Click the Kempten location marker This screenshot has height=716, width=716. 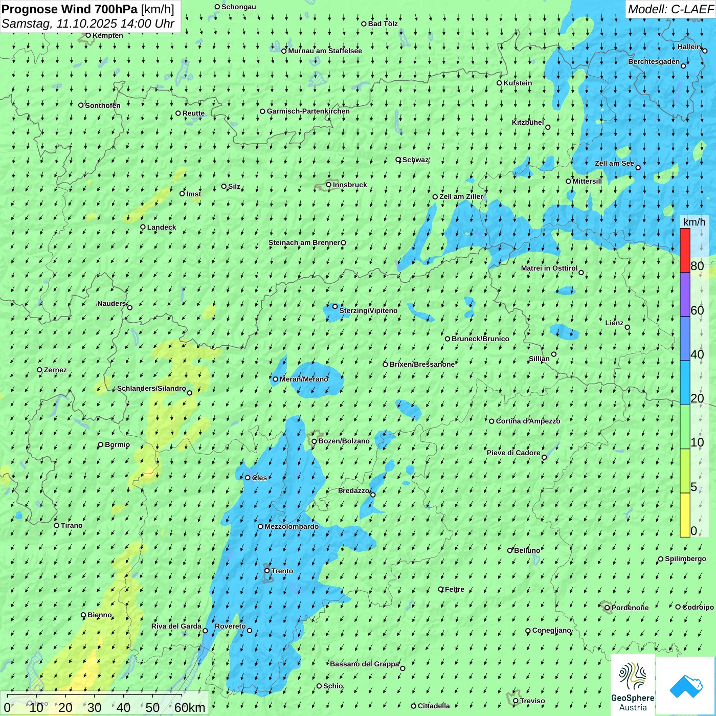[88, 35]
